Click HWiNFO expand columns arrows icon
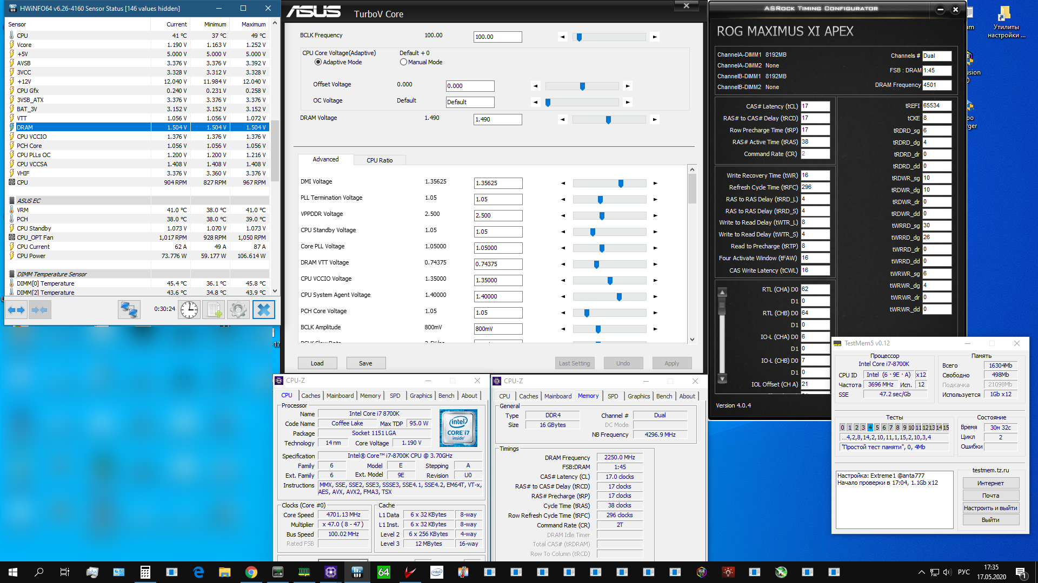Viewport: 1038px width, 583px height. click(x=16, y=310)
